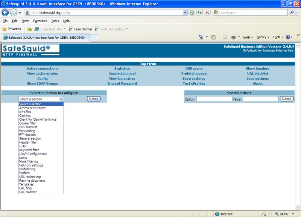Choose LDAP Configuration from the list

tap(41, 154)
